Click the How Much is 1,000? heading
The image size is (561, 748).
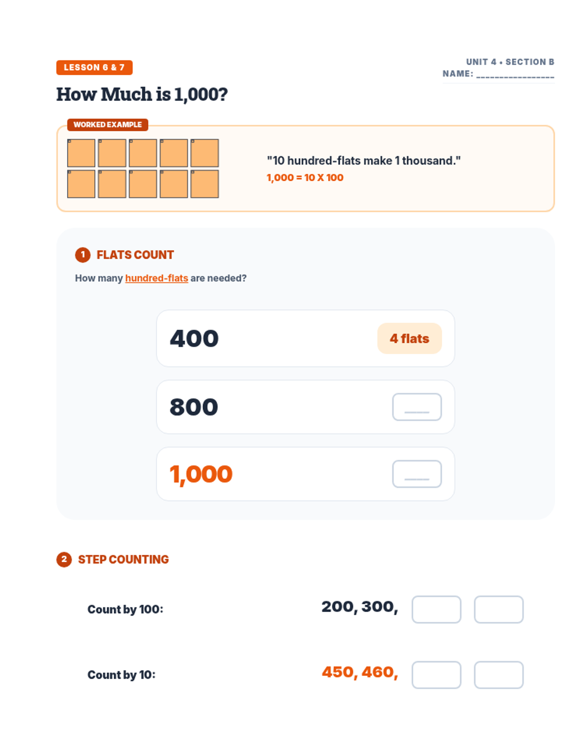[x=142, y=94]
